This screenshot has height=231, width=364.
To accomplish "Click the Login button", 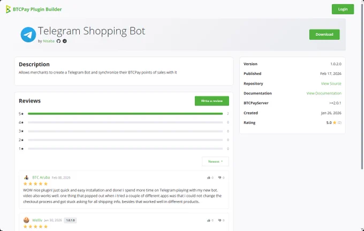I will 343,9.
